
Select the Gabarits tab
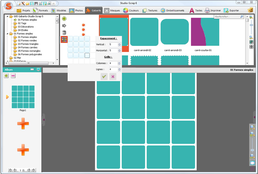point(94,10)
